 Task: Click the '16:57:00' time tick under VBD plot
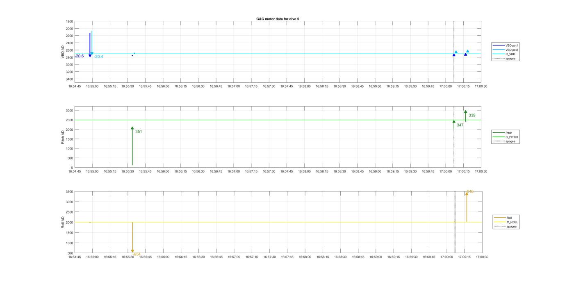(x=234, y=86)
